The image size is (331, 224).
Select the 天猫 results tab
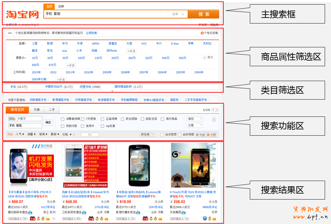36,110
